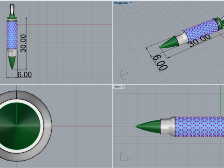
Task: Select the silver collar in front view
Action: [12, 53]
